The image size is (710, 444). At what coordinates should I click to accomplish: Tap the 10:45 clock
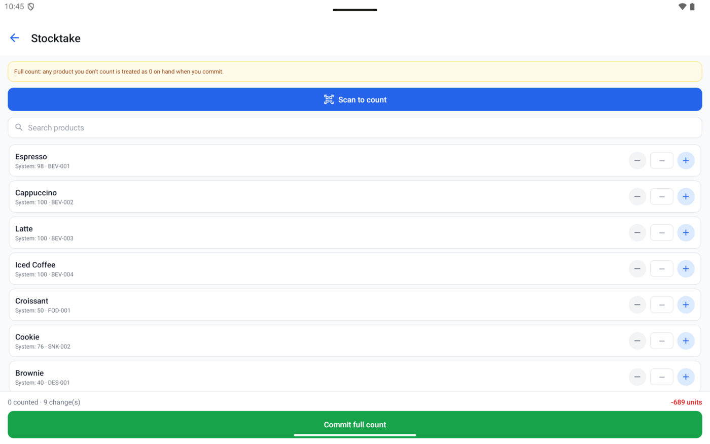(14, 7)
